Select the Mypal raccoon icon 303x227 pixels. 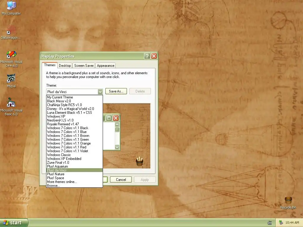[11, 81]
